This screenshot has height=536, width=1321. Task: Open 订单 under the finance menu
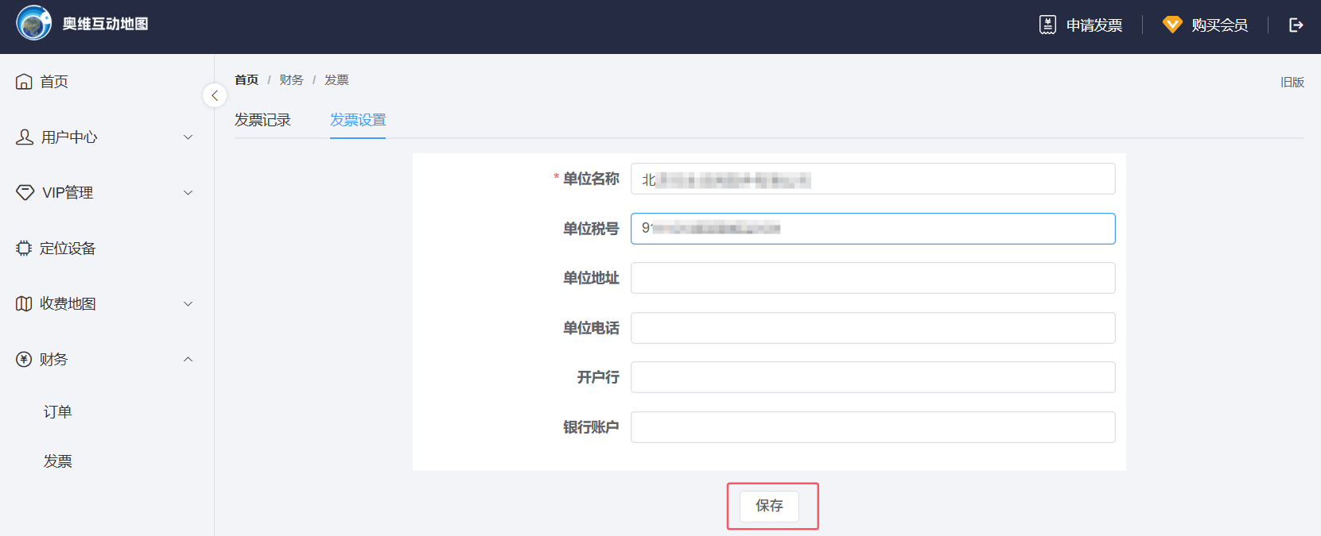pos(58,412)
